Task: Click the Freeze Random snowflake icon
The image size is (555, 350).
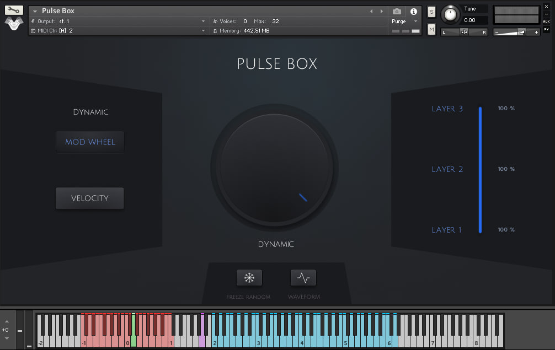Action: [x=249, y=278]
